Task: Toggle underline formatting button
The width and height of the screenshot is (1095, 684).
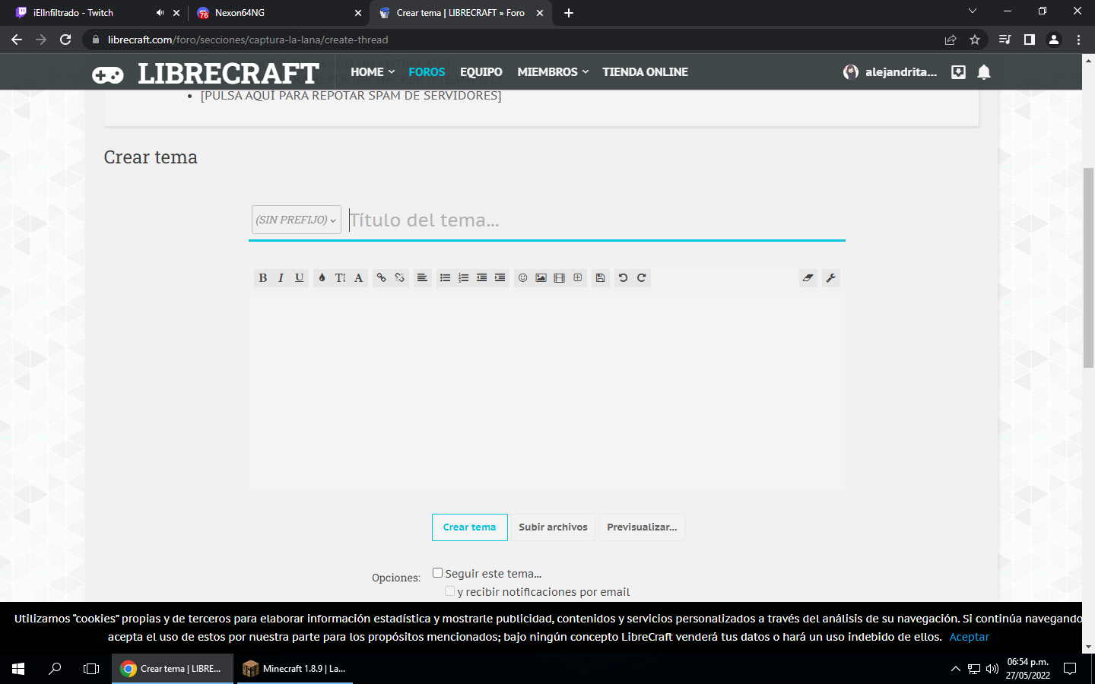Action: point(299,278)
